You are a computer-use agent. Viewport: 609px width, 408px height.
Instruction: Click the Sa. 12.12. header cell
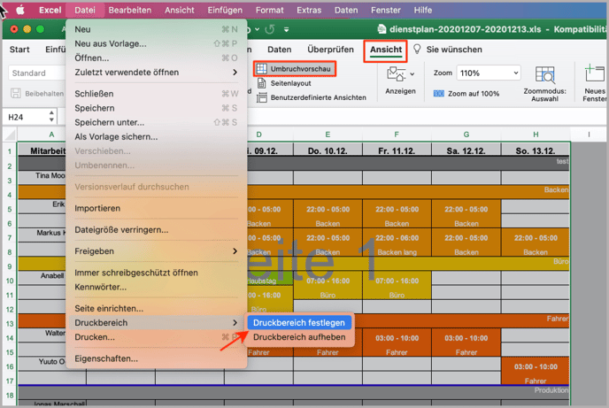pyautogui.click(x=466, y=150)
